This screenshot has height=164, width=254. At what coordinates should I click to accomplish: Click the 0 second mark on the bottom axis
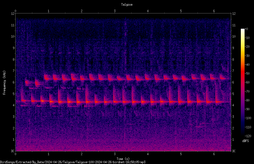(15, 154)
